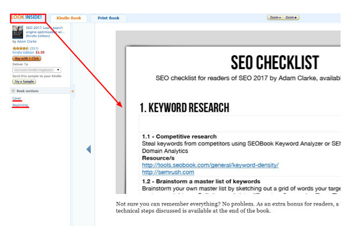
Task: Open the SEO 2017 book cover thumbnail
Action: pos(18,32)
